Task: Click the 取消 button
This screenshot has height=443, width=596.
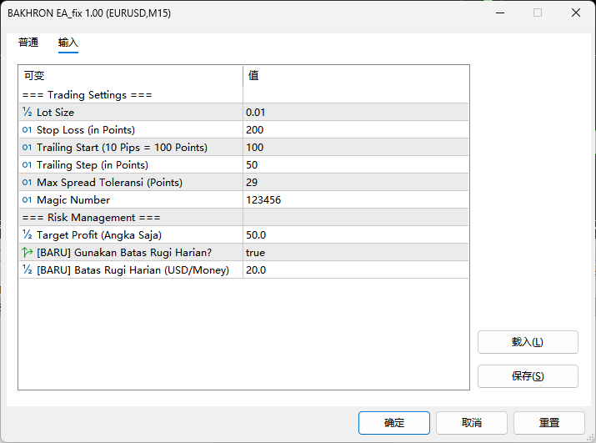Action: click(471, 423)
